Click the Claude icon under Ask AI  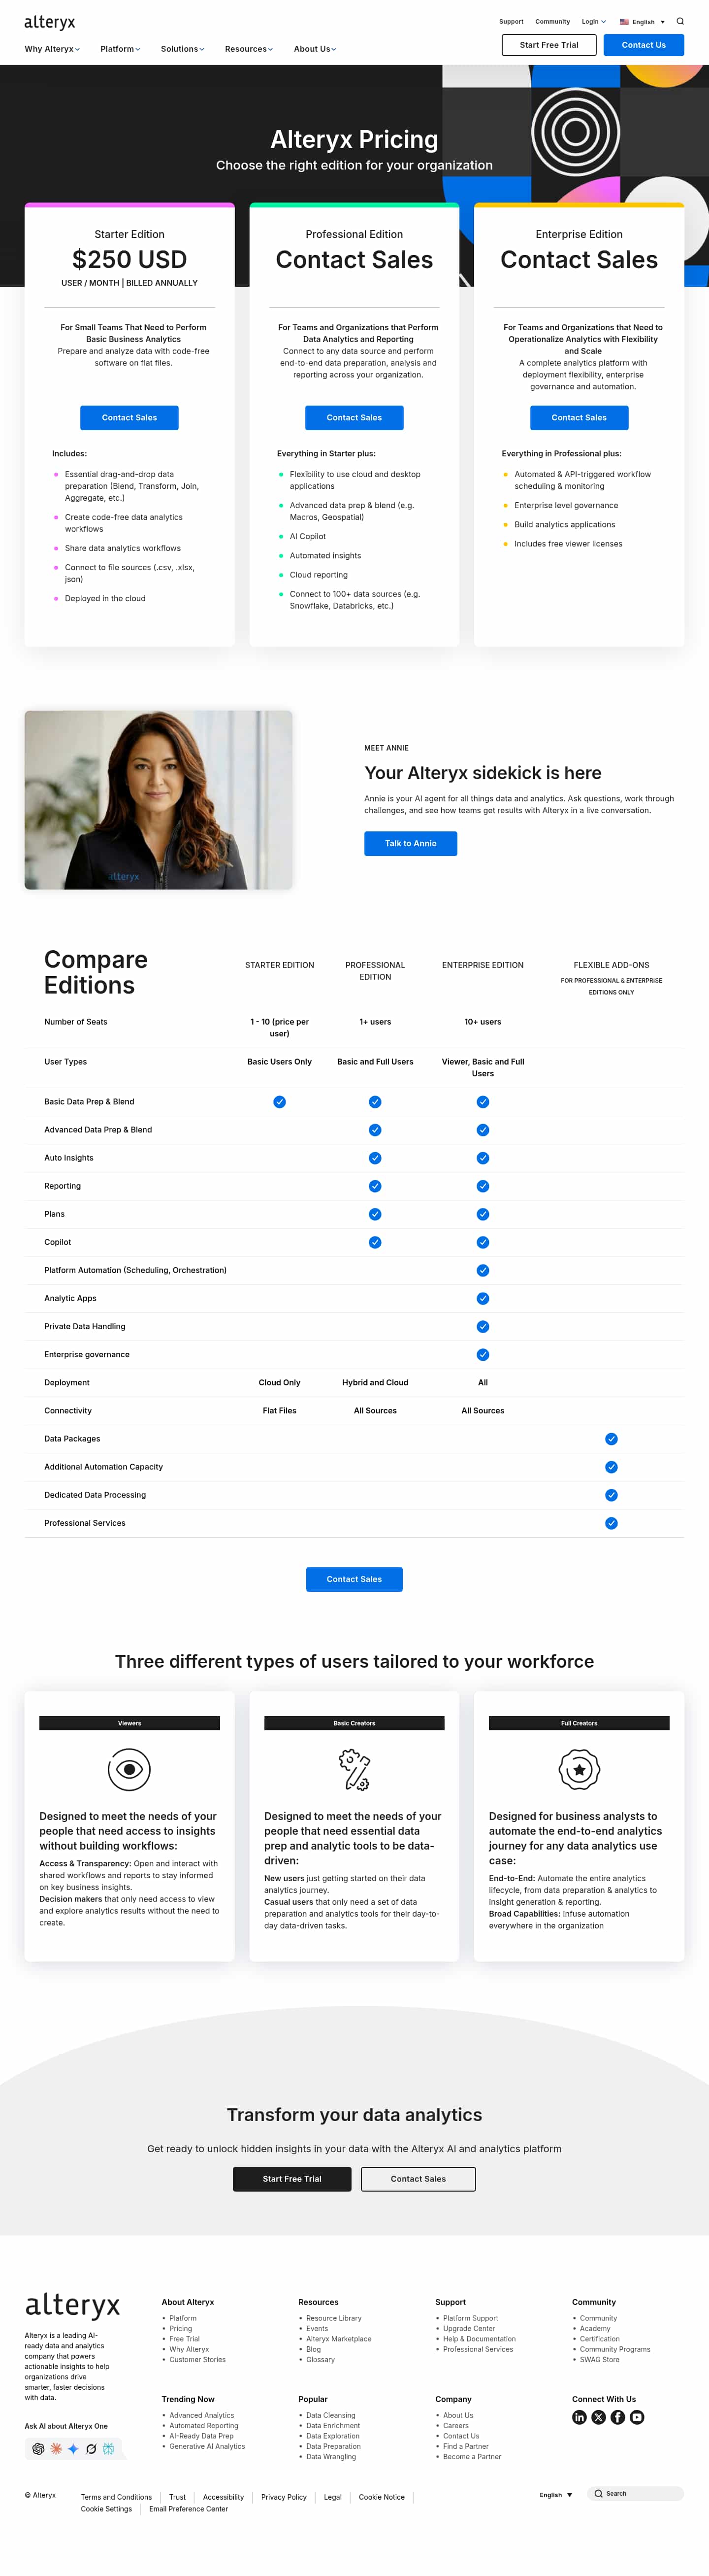click(56, 2448)
